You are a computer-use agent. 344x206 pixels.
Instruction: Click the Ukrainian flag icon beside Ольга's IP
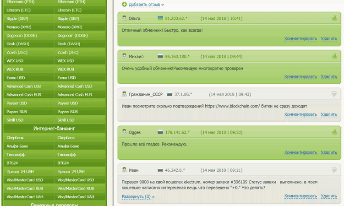(x=160, y=19)
